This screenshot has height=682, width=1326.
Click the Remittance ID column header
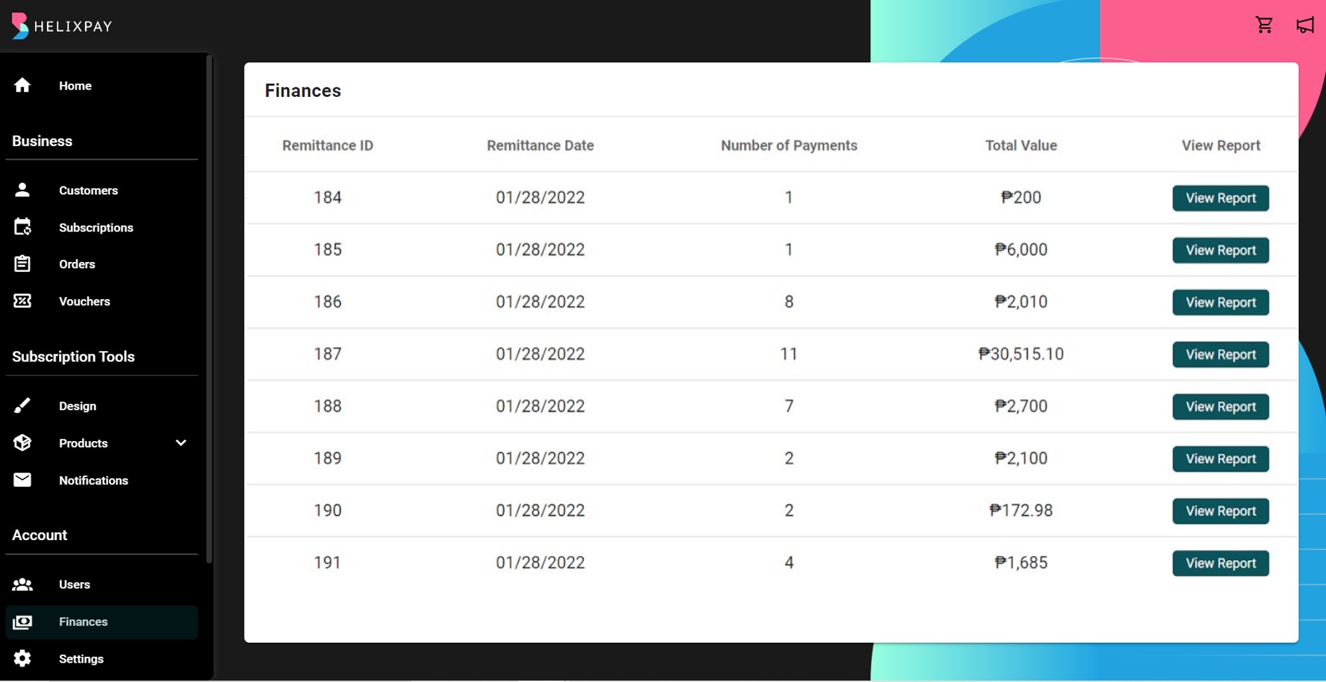click(x=328, y=145)
